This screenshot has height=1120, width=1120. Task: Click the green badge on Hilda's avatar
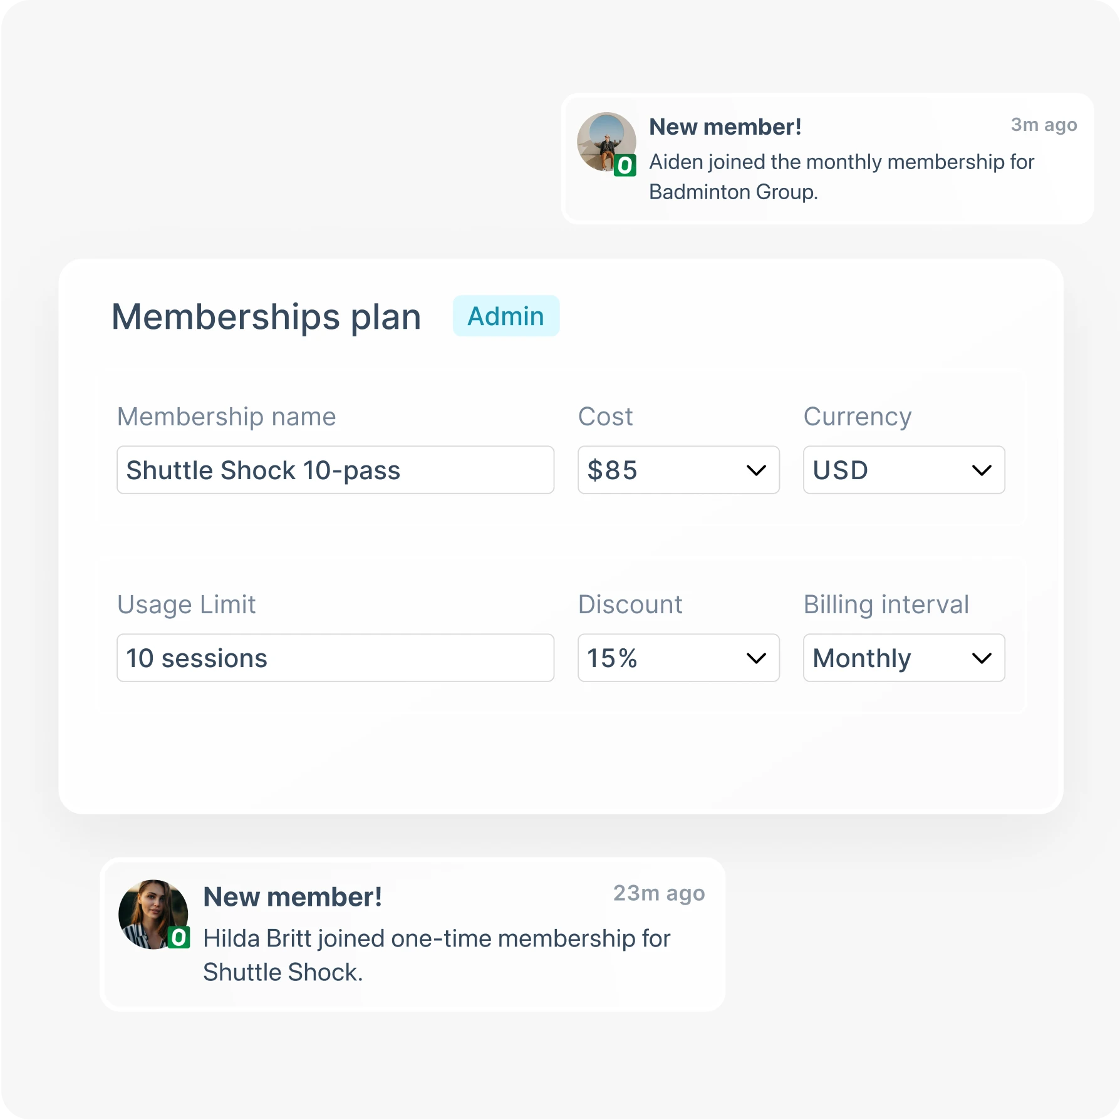click(x=179, y=938)
